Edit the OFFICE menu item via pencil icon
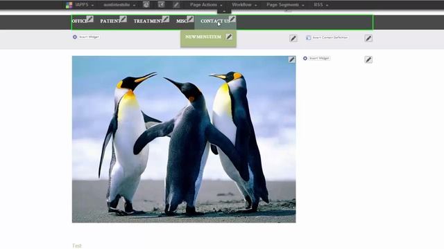This screenshot has width=444, height=249. [89, 19]
